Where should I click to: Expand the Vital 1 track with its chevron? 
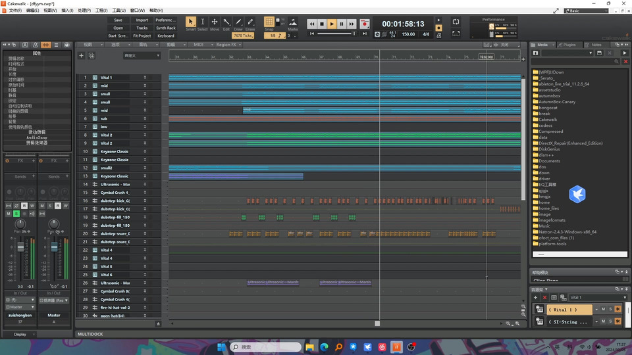(145, 78)
